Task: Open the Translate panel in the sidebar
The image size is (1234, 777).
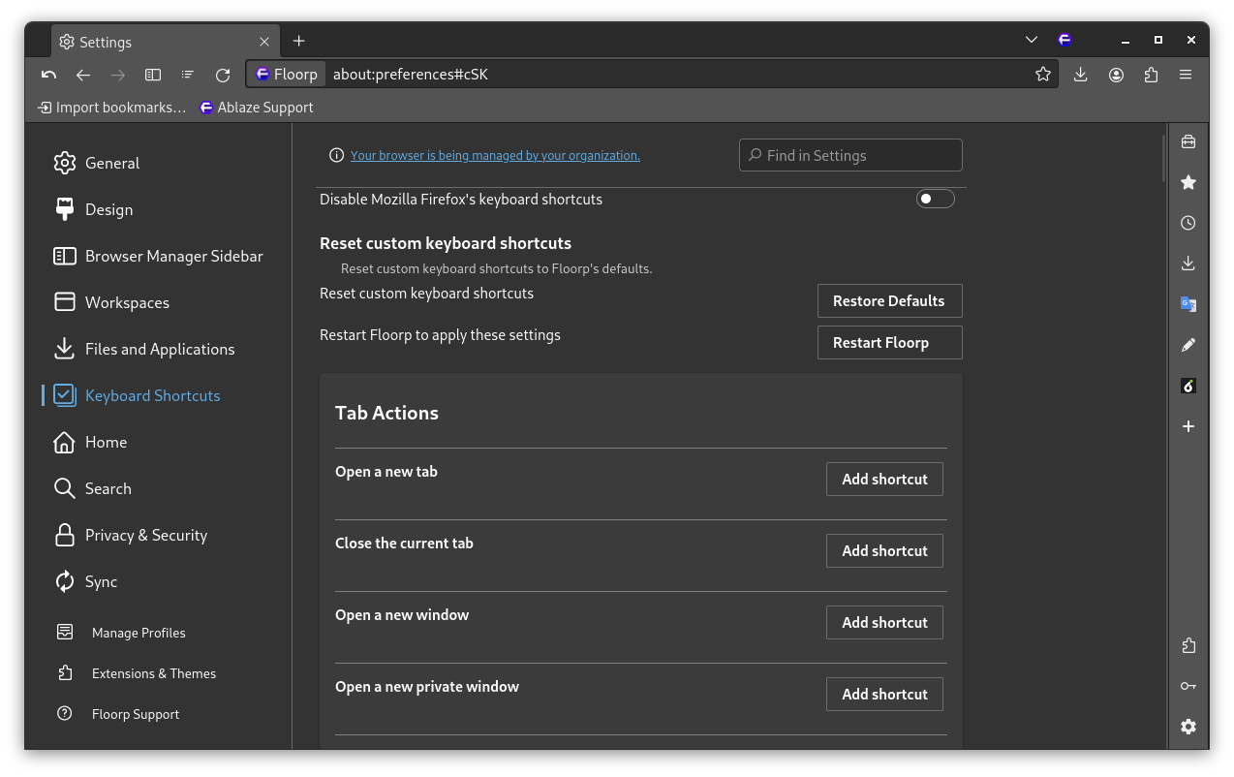Action: (1188, 303)
